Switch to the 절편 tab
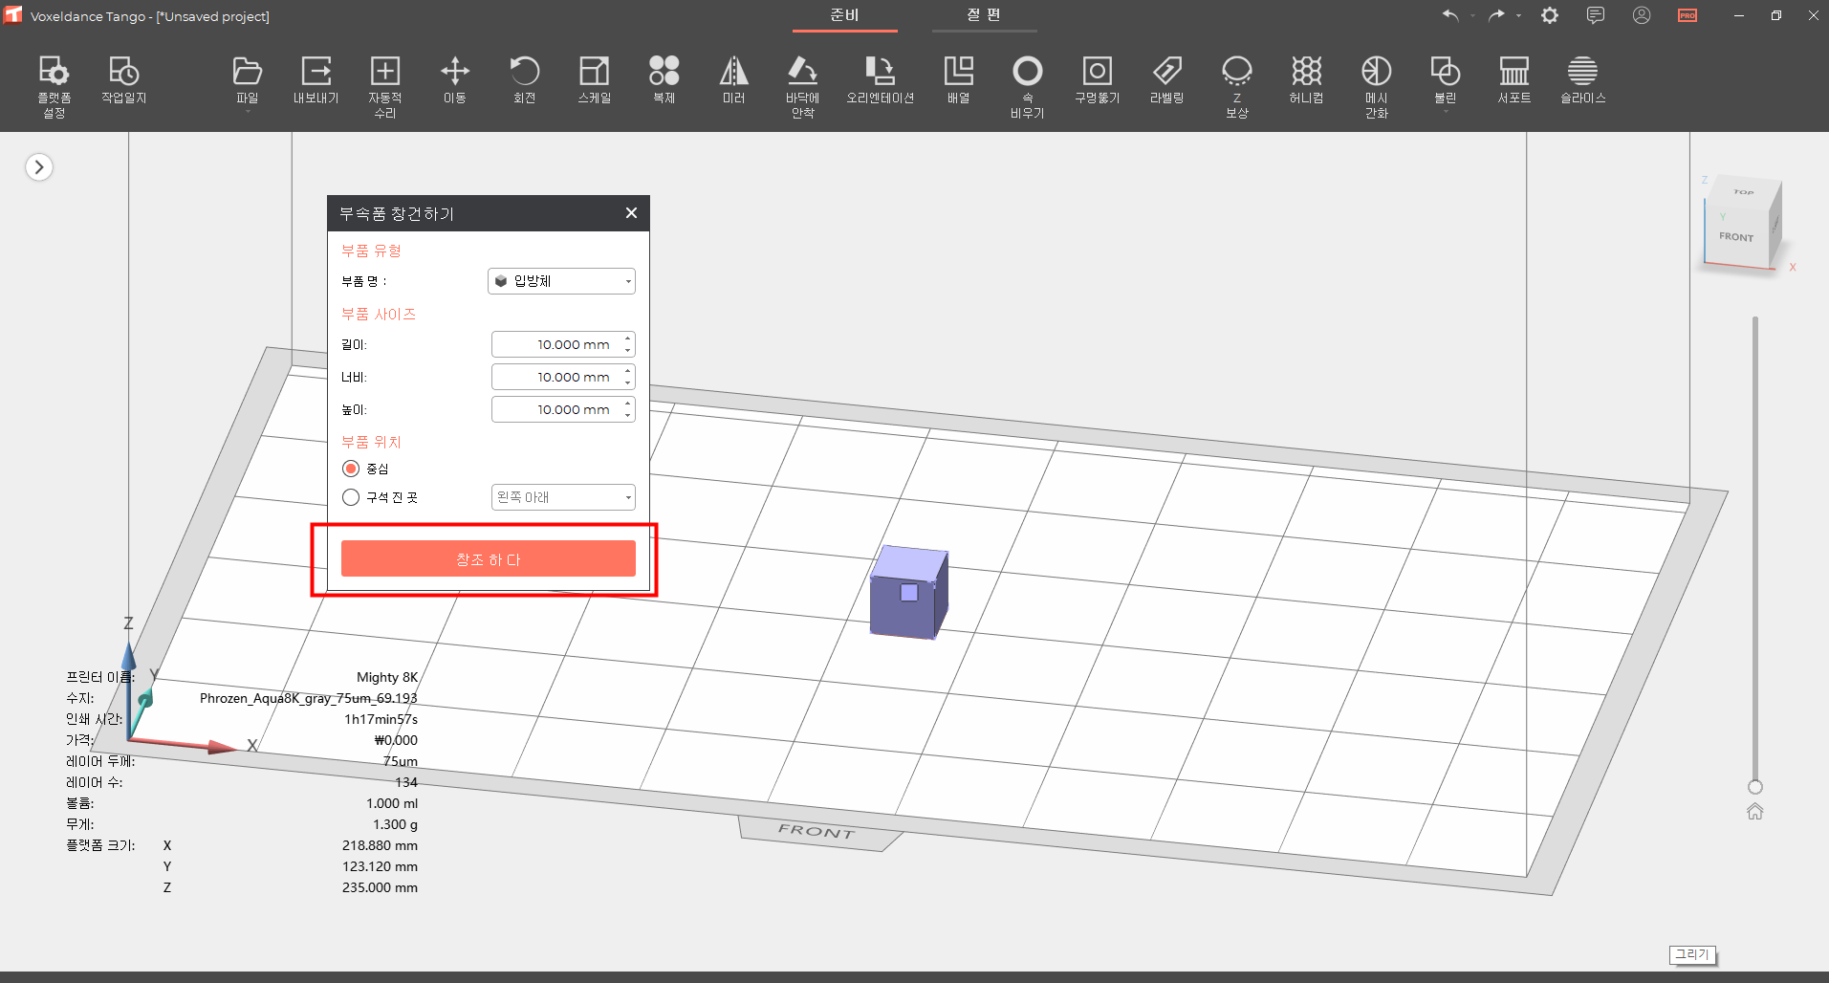 pos(984,15)
